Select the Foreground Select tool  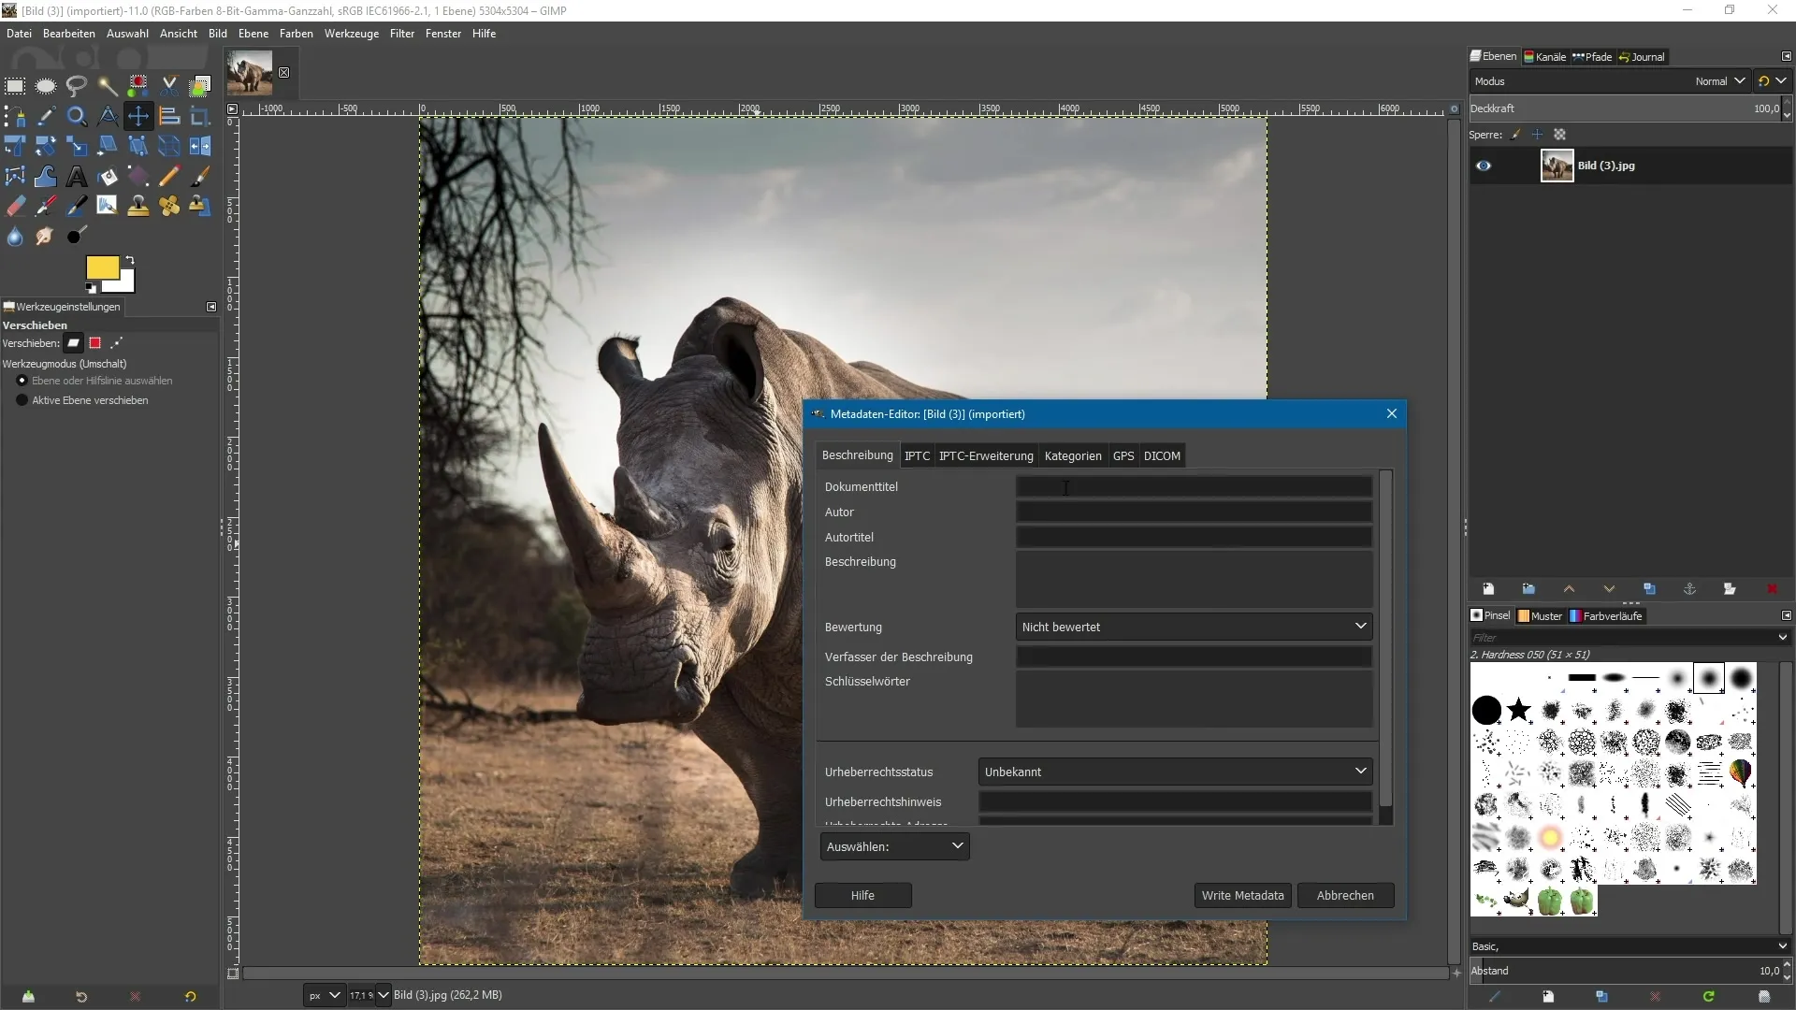[x=200, y=86]
